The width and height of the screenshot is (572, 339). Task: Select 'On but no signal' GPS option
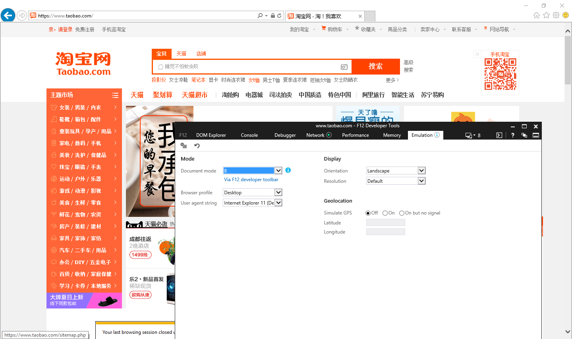[x=402, y=213]
